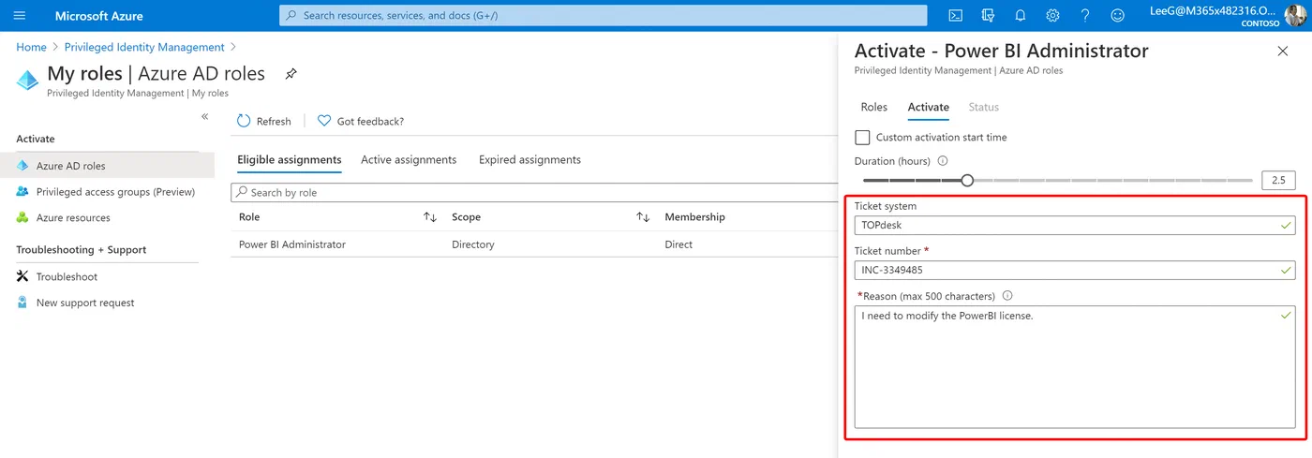Switch to the Roles tab in panel

pos(874,107)
